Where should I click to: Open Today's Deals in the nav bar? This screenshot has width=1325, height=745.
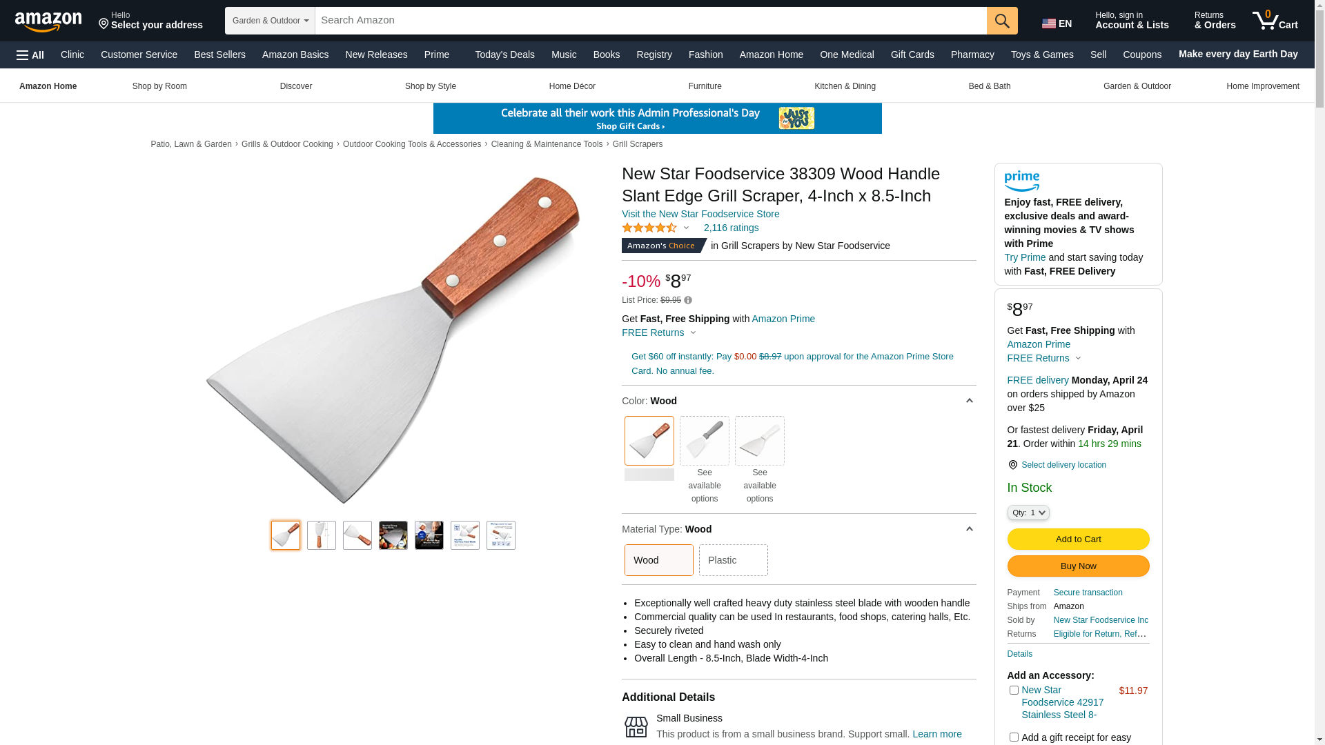(x=504, y=54)
